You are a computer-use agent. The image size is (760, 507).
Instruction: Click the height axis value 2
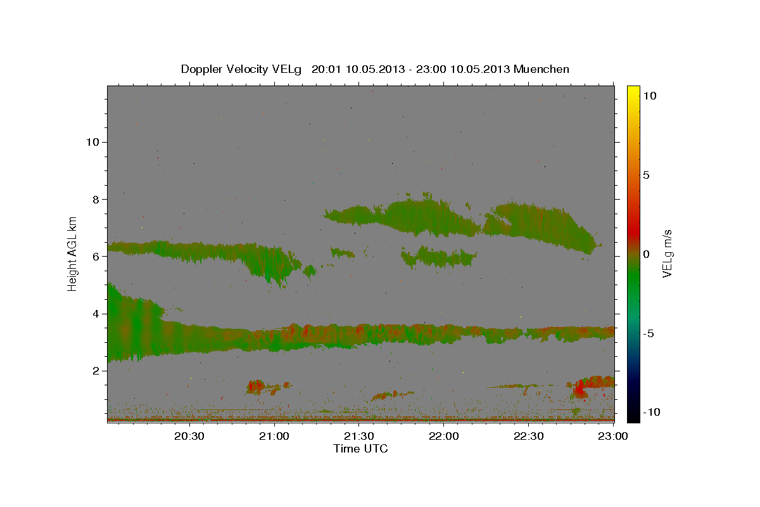(x=94, y=370)
